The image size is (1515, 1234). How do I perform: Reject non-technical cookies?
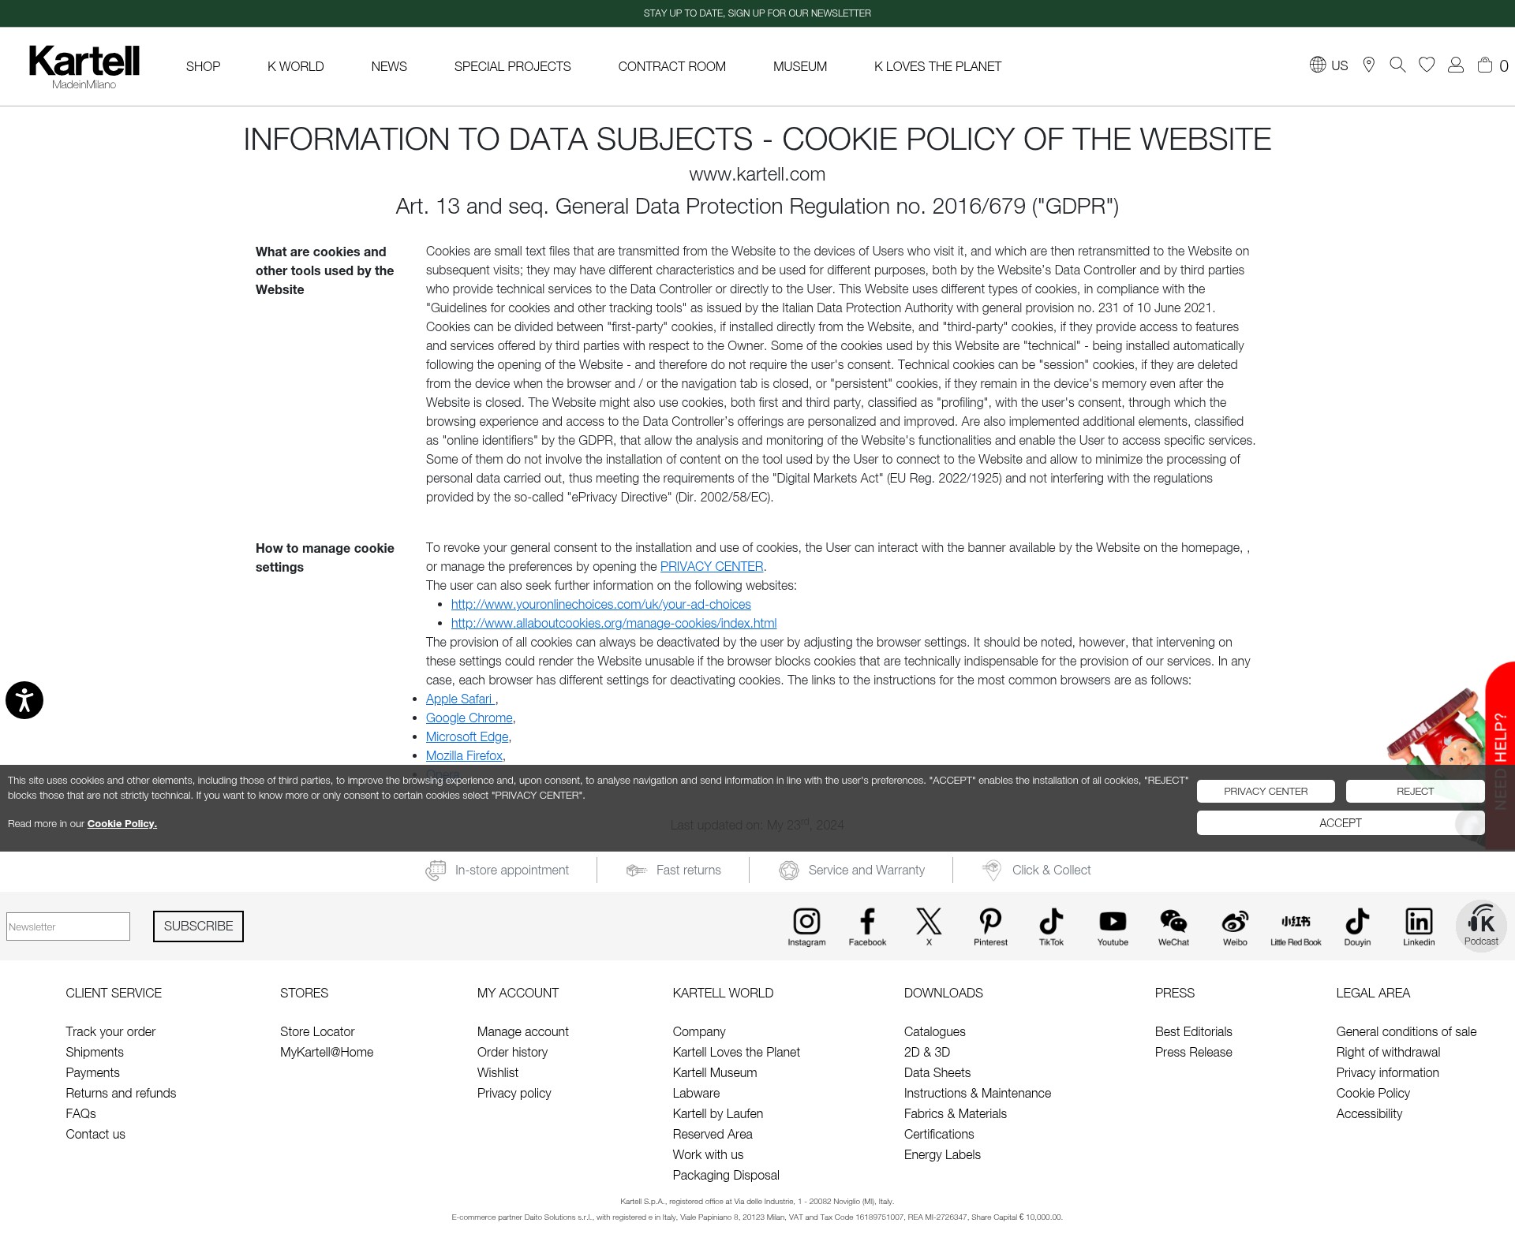pyautogui.click(x=1416, y=792)
